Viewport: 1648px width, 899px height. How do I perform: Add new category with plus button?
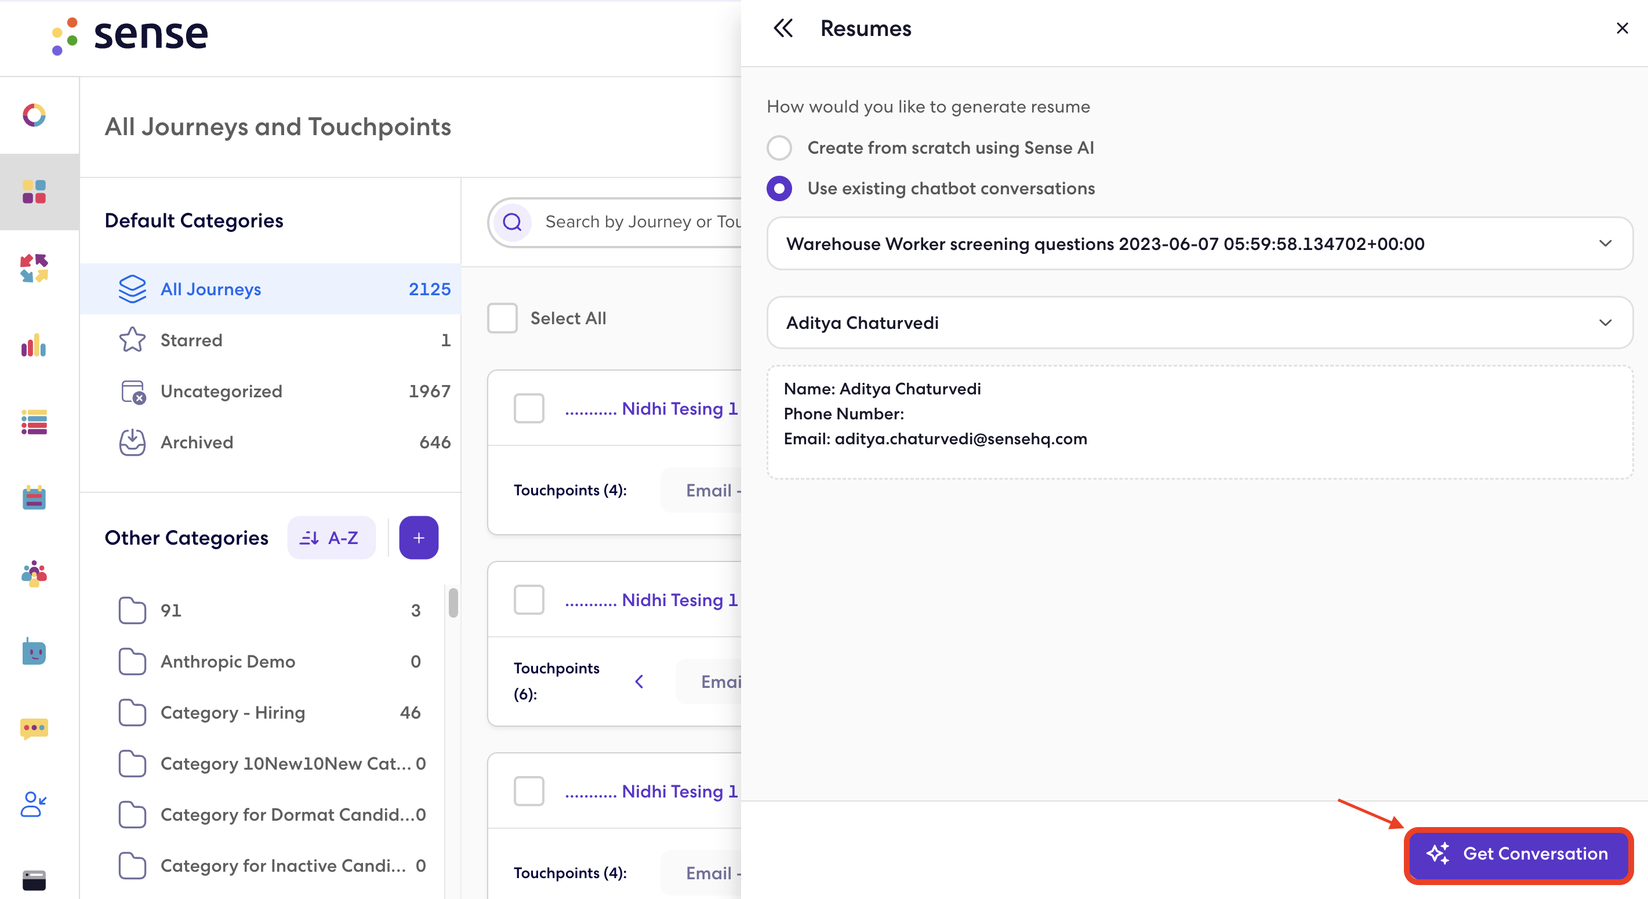[x=419, y=538]
